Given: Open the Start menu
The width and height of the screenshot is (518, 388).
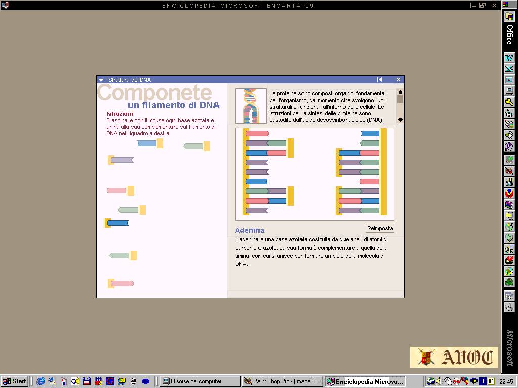Looking at the screenshot, I should 15,381.
